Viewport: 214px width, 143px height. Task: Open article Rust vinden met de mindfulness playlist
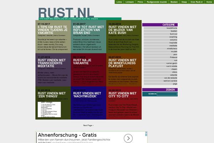[x=122, y=63]
